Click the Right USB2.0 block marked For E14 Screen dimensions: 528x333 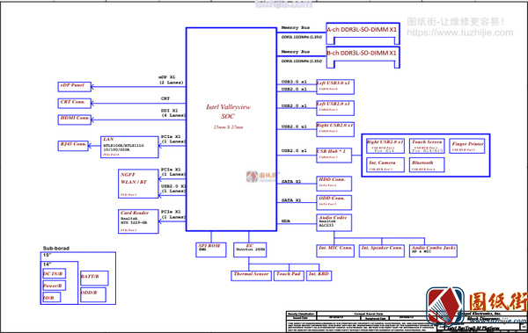tap(385, 146)
